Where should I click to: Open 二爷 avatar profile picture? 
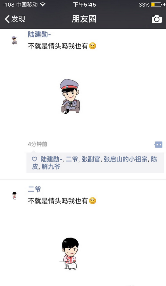[14, 196]
